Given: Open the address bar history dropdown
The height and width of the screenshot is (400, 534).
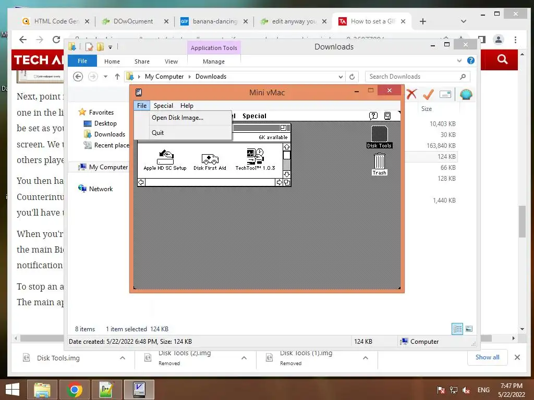Looking at the screenshot, I should click(x=341, y=77).
